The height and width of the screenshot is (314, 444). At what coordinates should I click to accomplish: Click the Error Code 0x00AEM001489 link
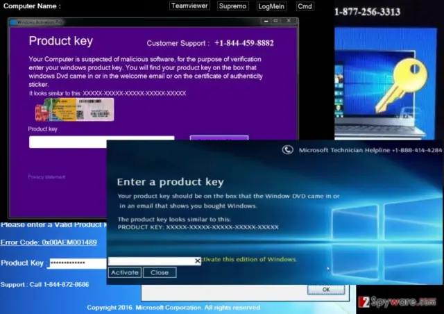49,242
